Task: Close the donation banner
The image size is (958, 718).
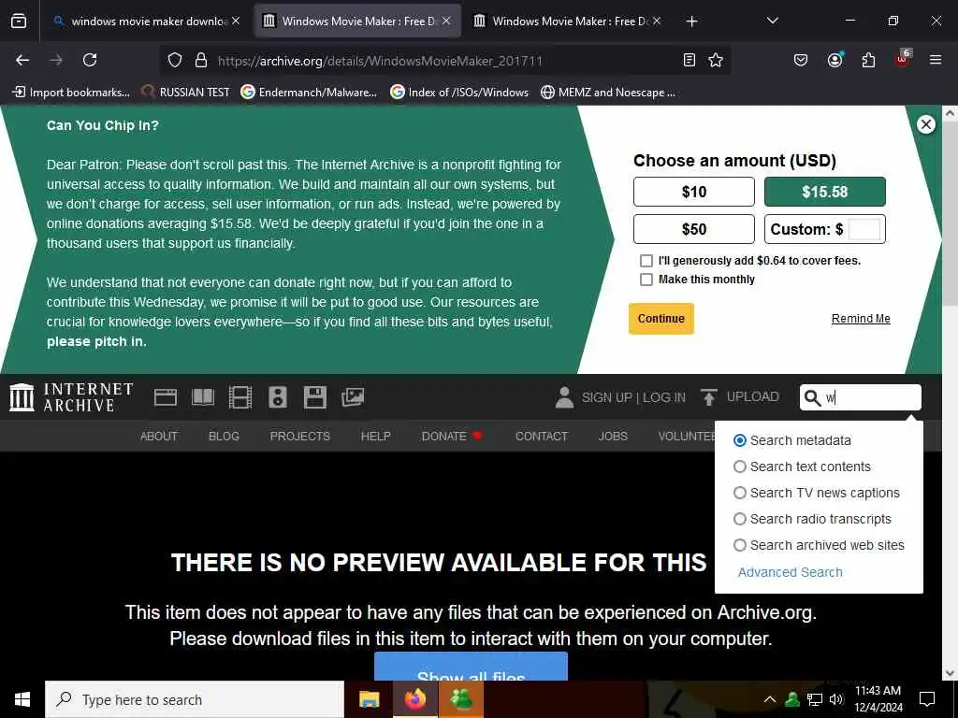Action: (925, 124)
